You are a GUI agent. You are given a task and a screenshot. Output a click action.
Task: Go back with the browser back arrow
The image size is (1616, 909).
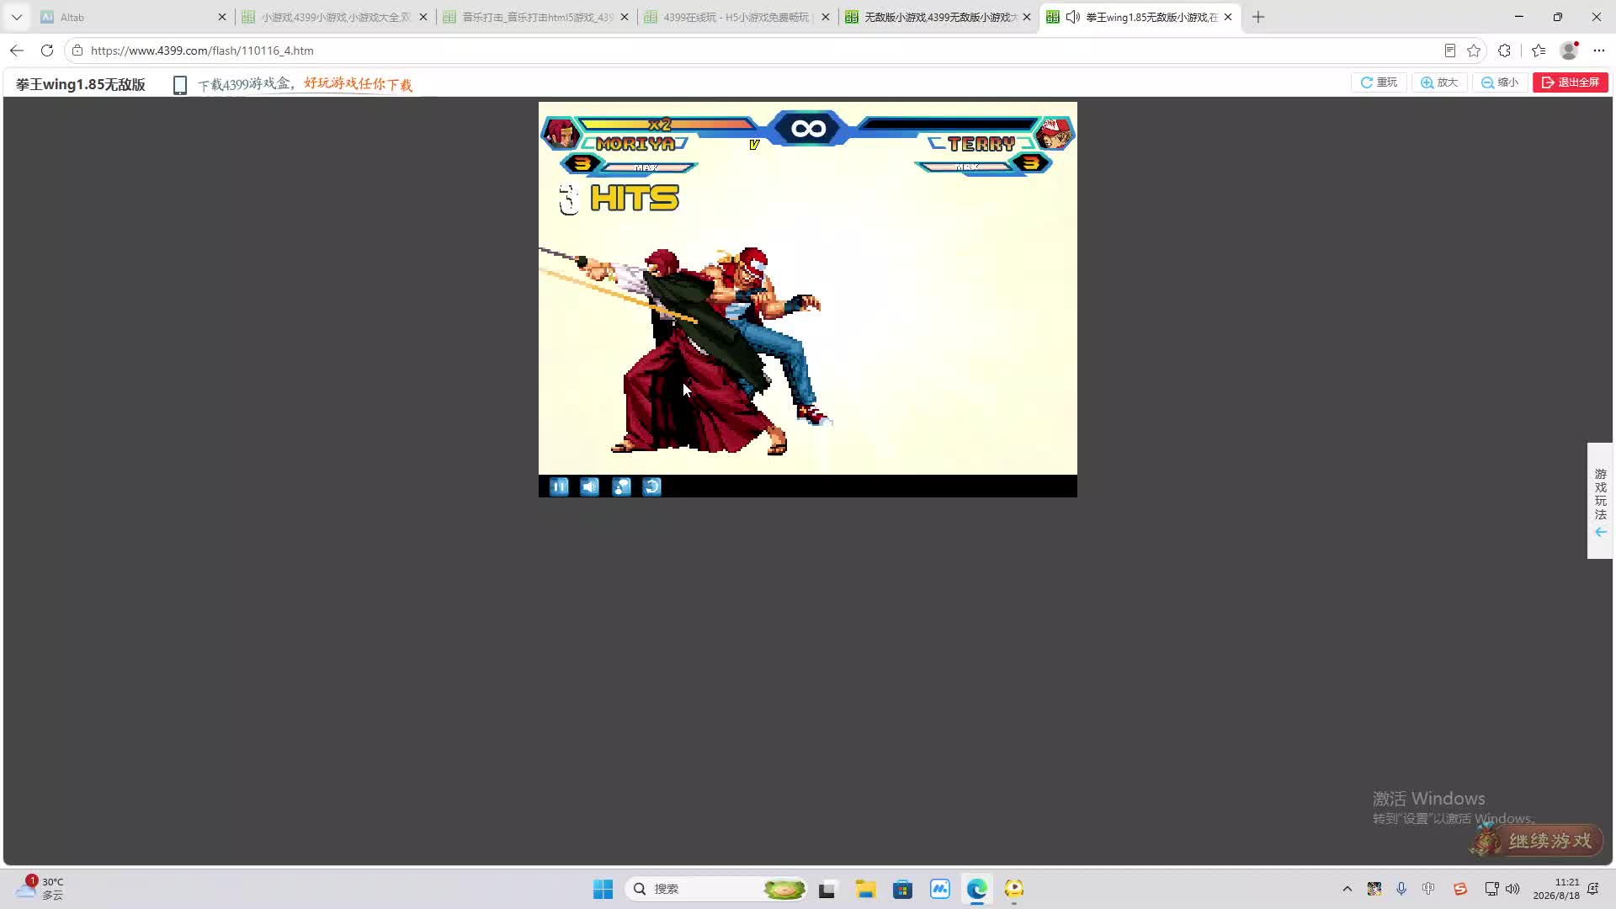pos(17,50)
